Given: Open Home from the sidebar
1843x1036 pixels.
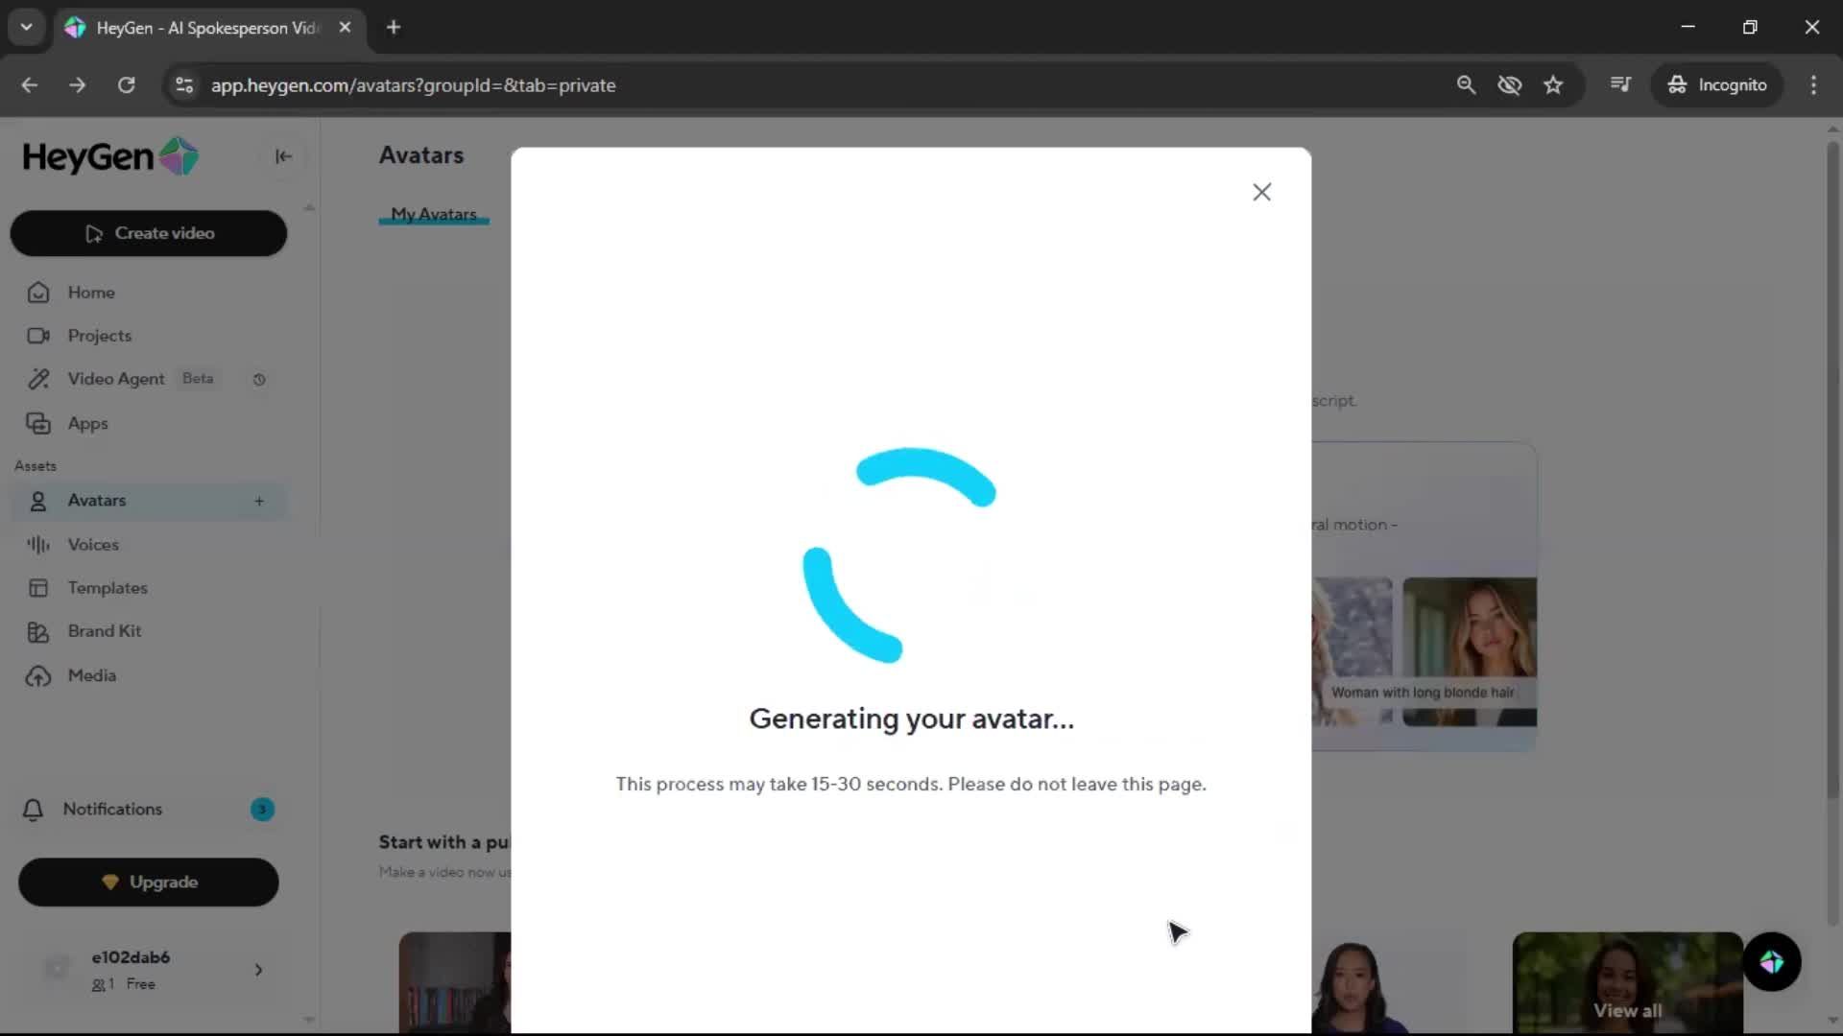Looking at the screenshot, I should (x=91, y=293).
